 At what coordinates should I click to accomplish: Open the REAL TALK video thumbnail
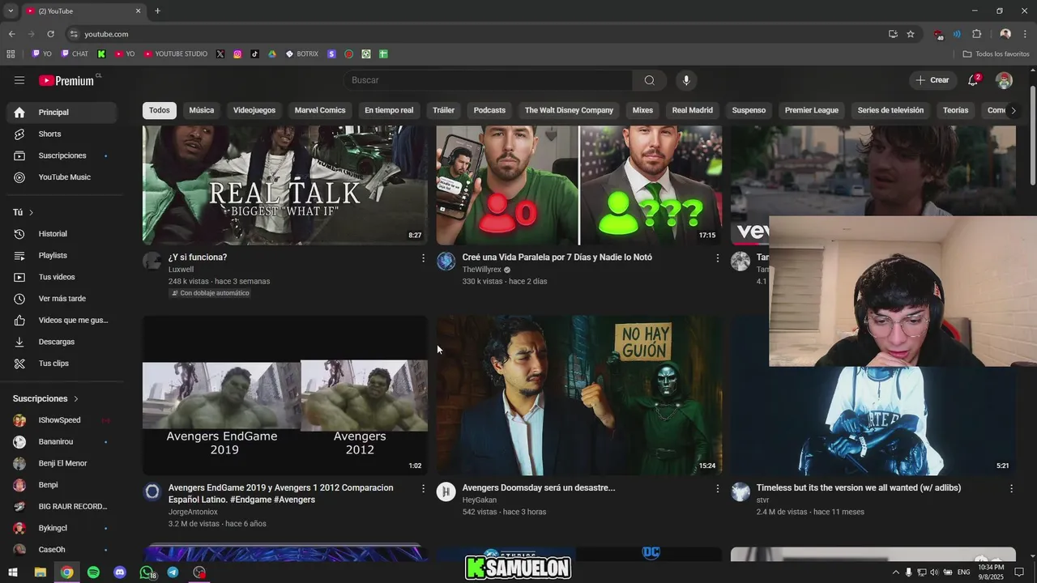pos(285,185)
